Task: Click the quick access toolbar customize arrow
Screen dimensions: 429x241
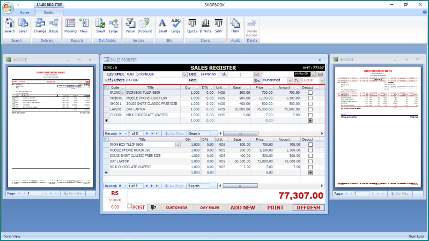Action: point(18,5)
